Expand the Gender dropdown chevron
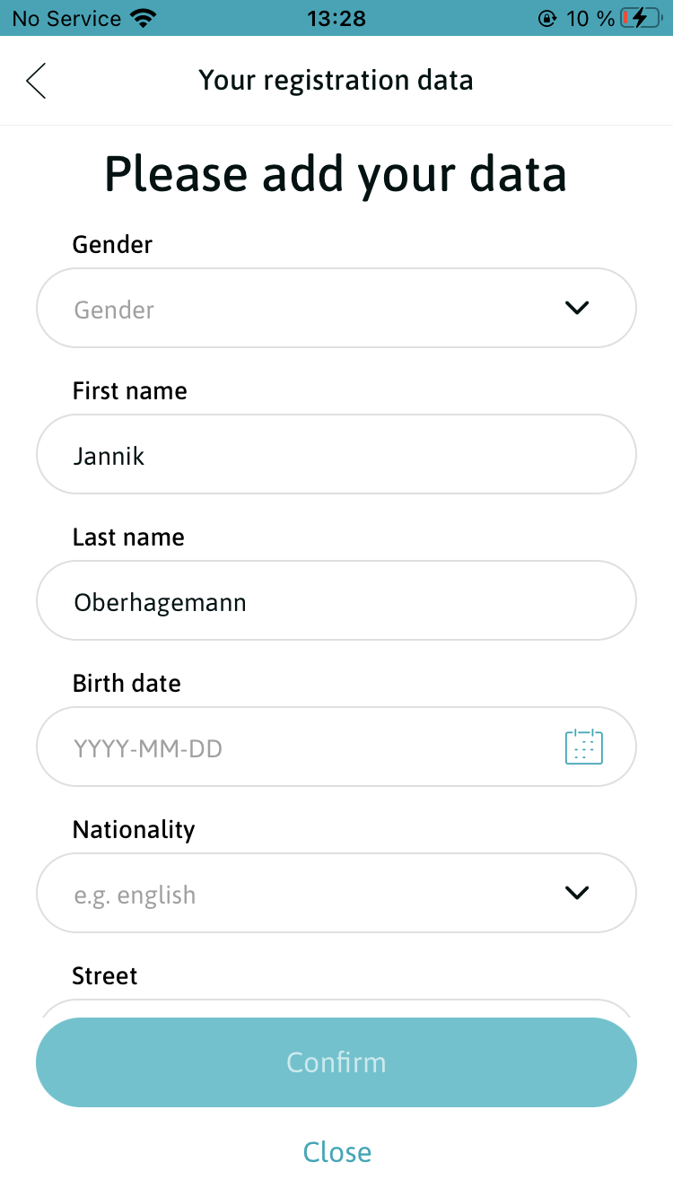This screenshot has height=1197, width=673. (x=576, y=308)
